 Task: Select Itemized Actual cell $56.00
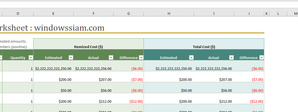(x=94, y=88)
